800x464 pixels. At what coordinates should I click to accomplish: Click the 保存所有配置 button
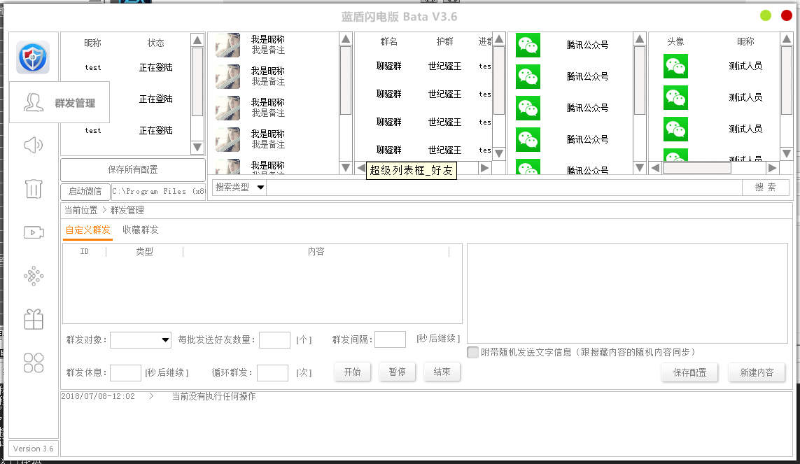tap(133, 170)
